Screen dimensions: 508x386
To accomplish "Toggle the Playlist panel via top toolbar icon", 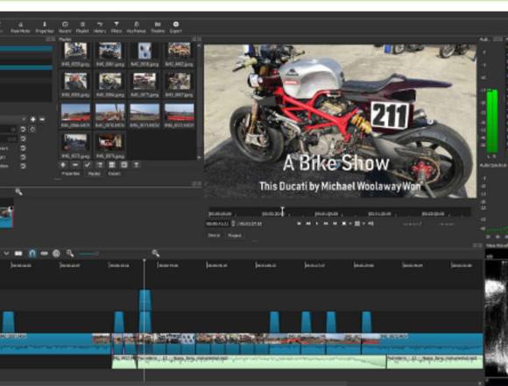I will pos(82,27).
